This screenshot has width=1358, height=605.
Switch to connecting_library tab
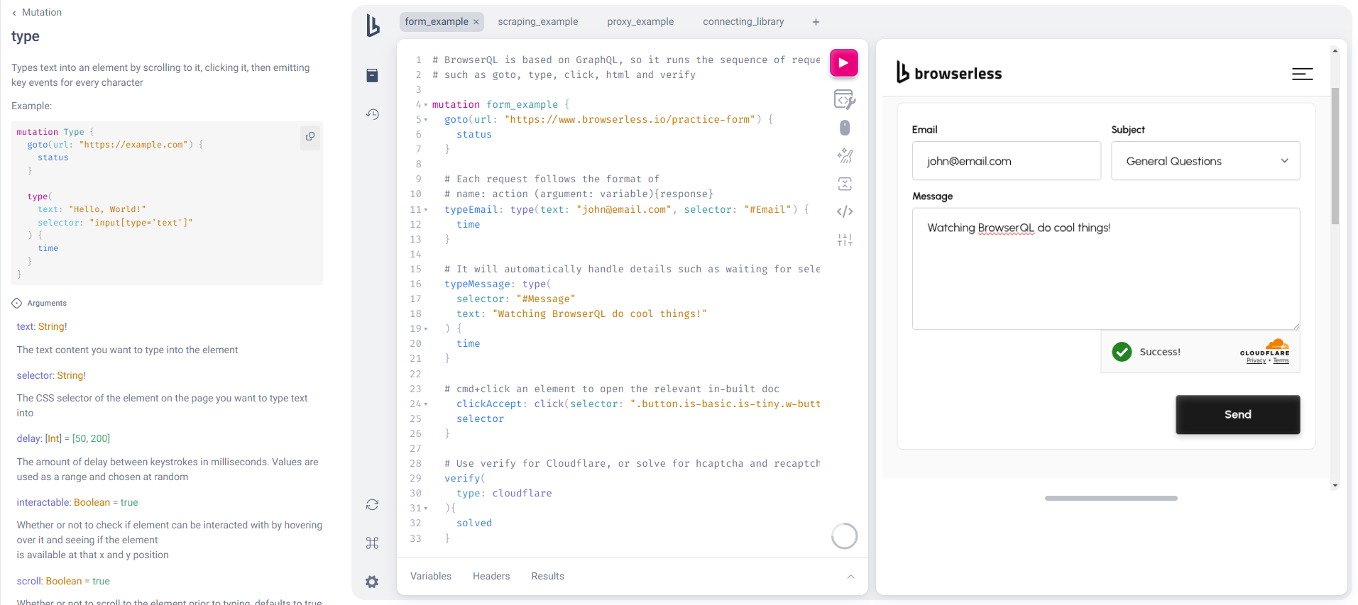pos(743,22)
